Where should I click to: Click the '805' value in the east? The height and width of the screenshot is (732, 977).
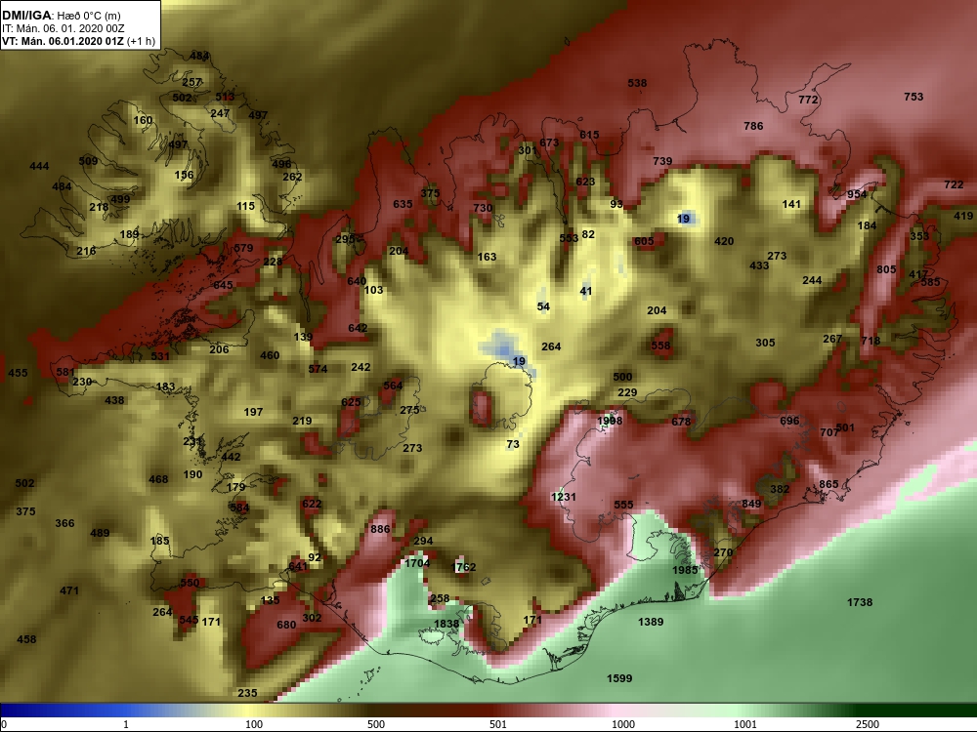point(886,269)
